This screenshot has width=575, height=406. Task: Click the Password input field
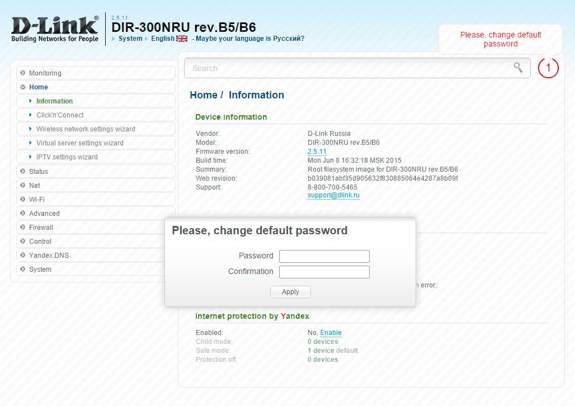click(324, 256)
